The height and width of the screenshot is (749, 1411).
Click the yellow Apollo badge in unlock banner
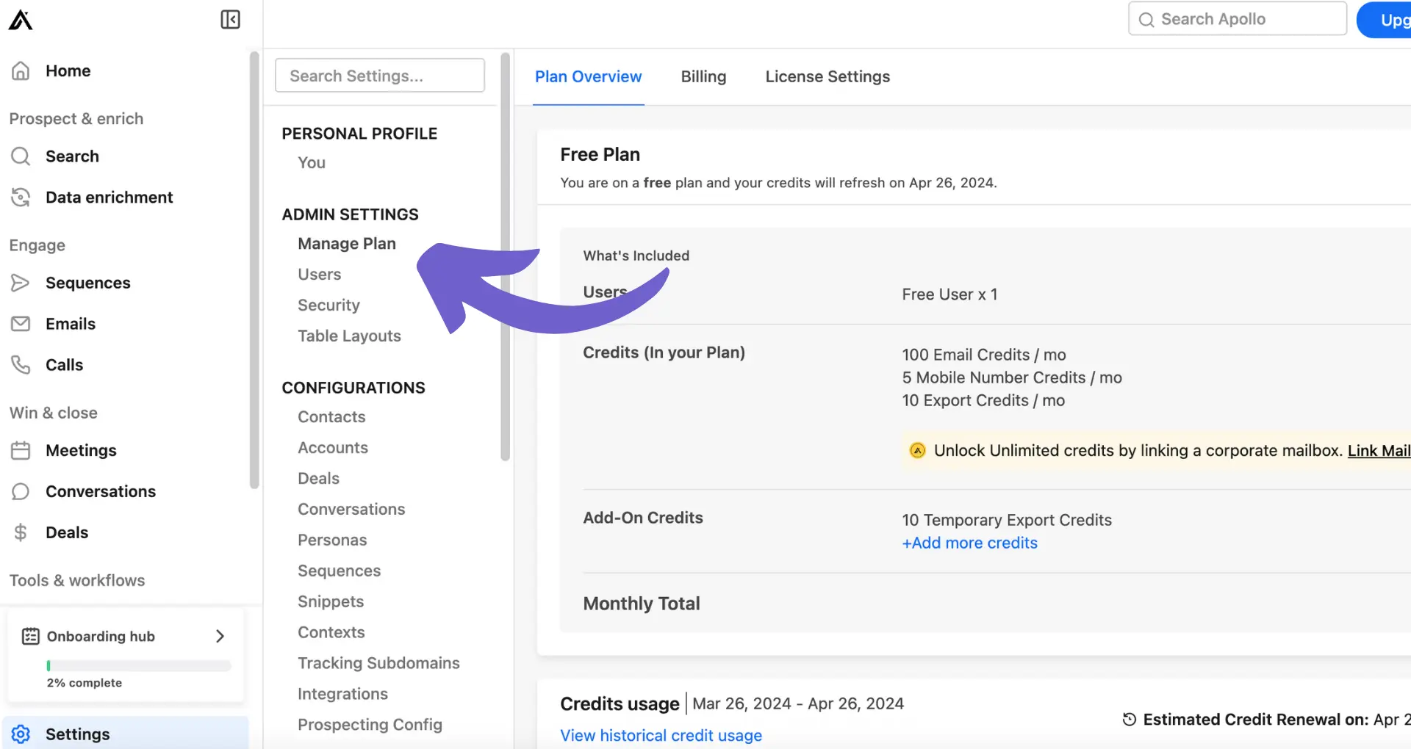917,450
